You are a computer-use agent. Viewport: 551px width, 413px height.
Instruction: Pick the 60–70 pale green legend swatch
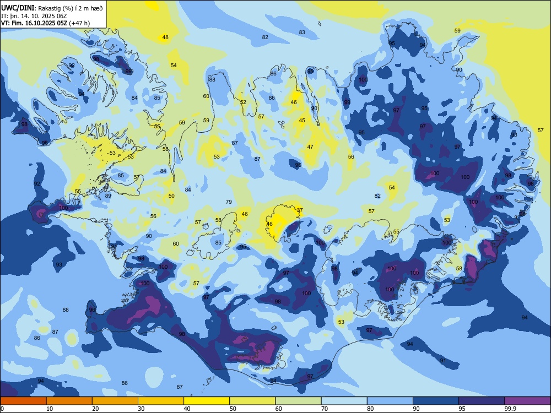pos(298,401)
